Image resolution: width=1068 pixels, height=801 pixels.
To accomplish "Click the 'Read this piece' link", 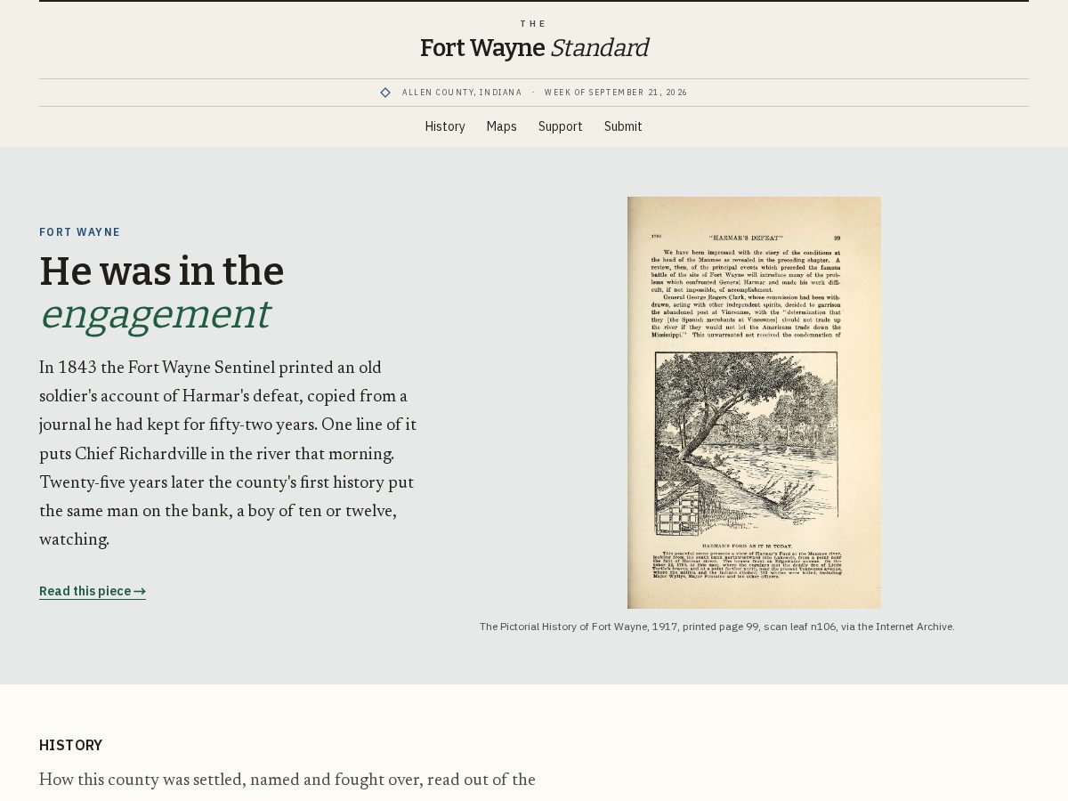I will 93,591.
